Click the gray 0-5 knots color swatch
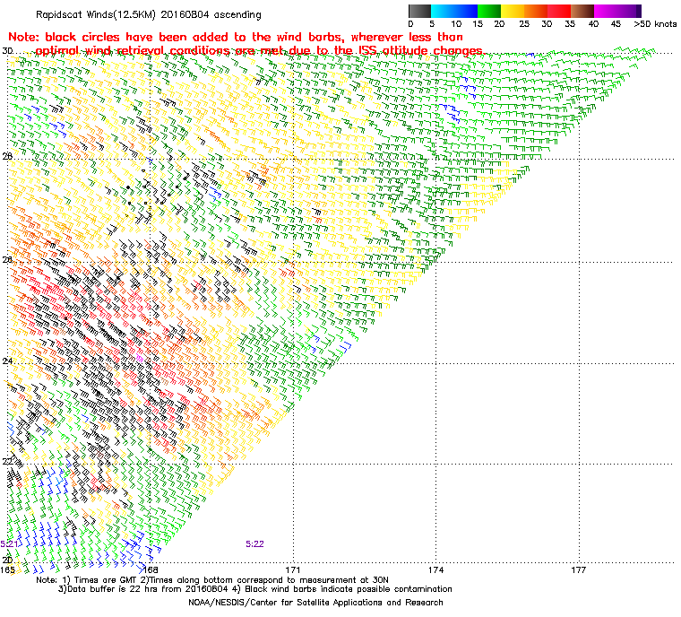 (419, 11)
